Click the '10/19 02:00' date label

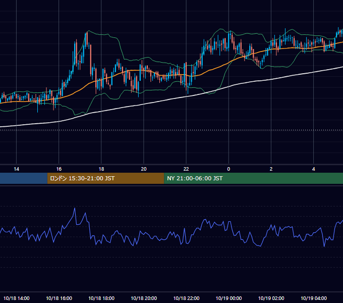click(271, 298)
